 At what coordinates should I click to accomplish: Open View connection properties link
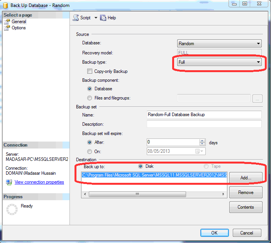pos(39,182)
